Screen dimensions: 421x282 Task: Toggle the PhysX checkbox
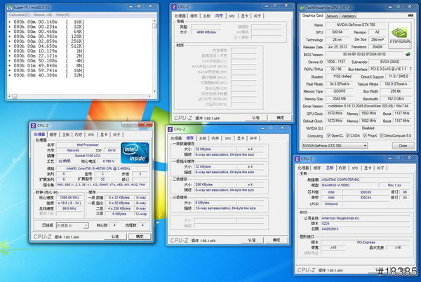click(366, 135)
